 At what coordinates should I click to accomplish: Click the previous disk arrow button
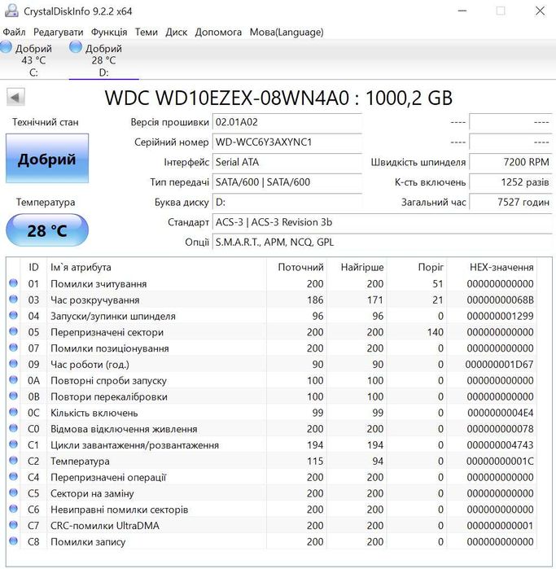pyautogui.click(x=15, y=97)
